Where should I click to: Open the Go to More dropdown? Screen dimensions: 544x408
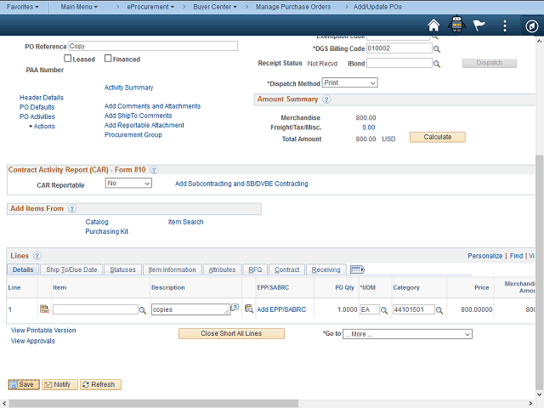(x=406, y=334)
